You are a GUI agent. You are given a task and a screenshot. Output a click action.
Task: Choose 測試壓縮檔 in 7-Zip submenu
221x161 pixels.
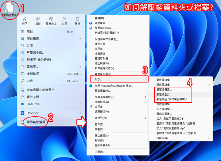[x=163, y=104]
